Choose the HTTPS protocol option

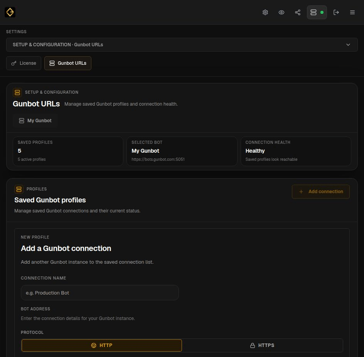pyautogui.click(x=262, y=345)
